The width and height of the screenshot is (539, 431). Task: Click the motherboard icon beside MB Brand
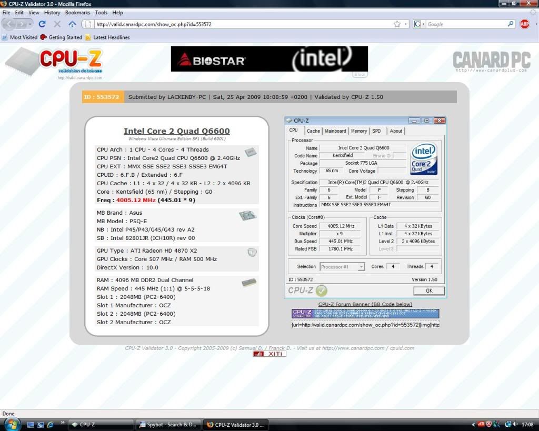pyautogui.click(x=247, y=215)
